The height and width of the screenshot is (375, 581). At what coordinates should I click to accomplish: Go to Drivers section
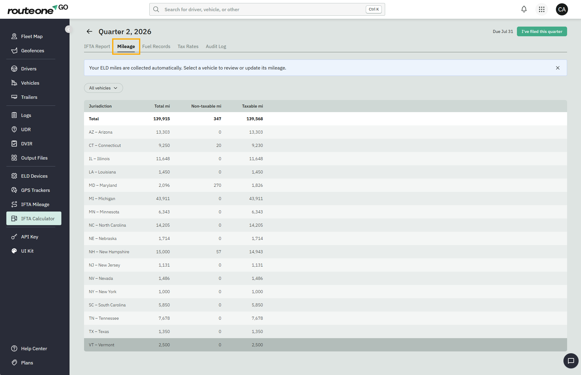pyautogui.click(x=34, y=69)
